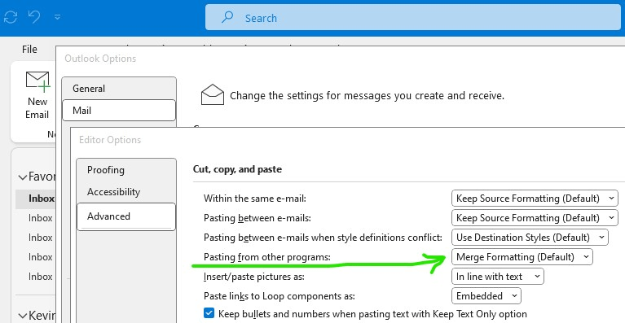This screenshot has width=625, height=323.
Task: Collapse the Favorites folder group
Action: click(x=23, y=177)
